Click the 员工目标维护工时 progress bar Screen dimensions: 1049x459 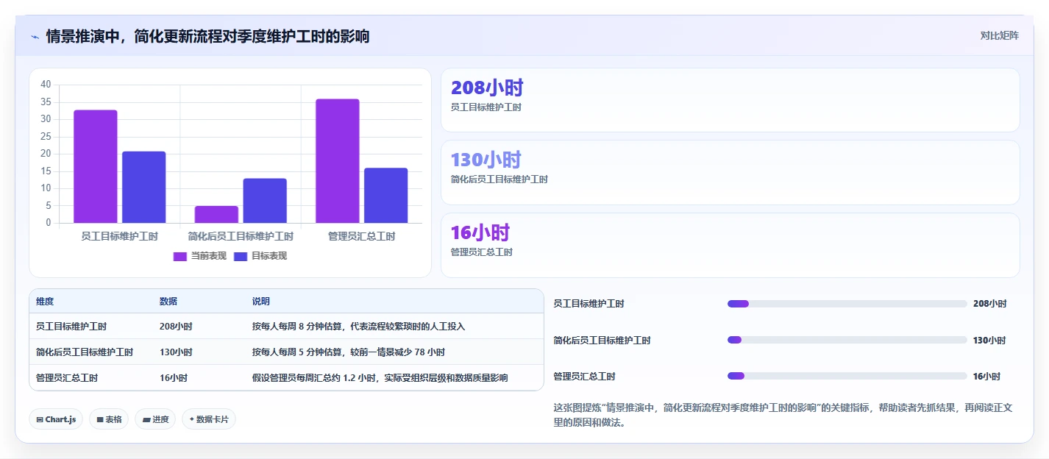pyautogui.click(x=847, y=304)
